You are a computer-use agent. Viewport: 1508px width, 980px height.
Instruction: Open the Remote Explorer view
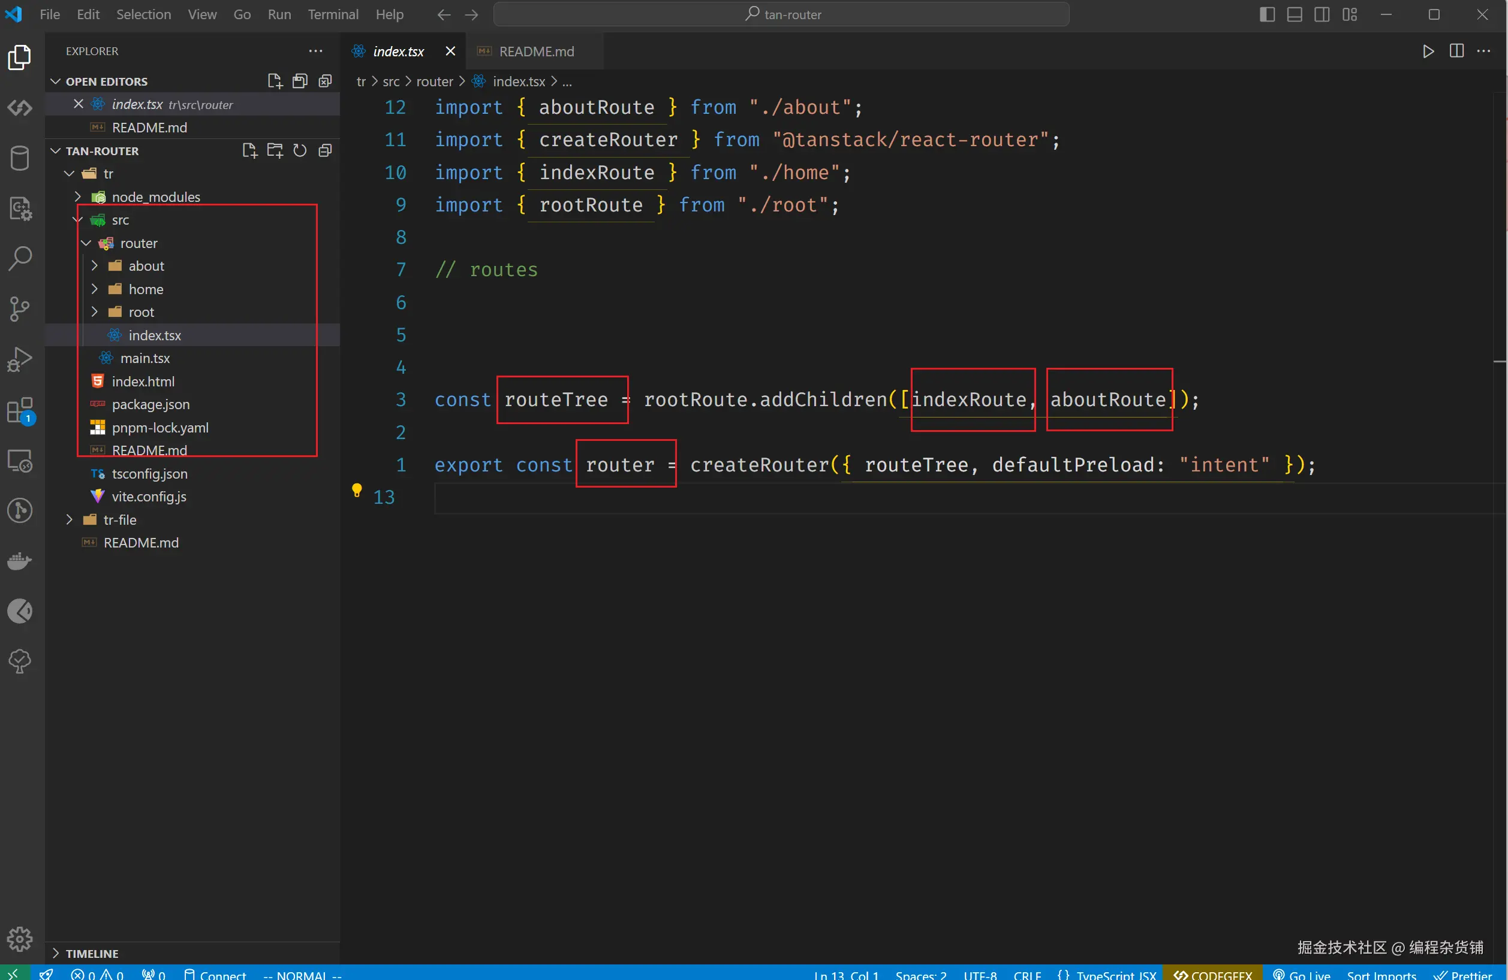pos(20,461)
